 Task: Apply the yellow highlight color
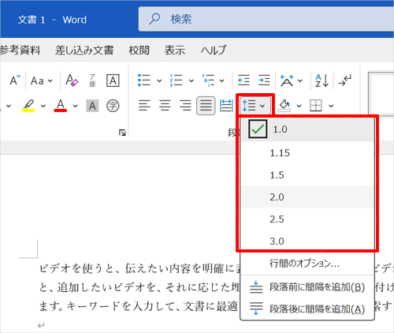coord(28,106)
